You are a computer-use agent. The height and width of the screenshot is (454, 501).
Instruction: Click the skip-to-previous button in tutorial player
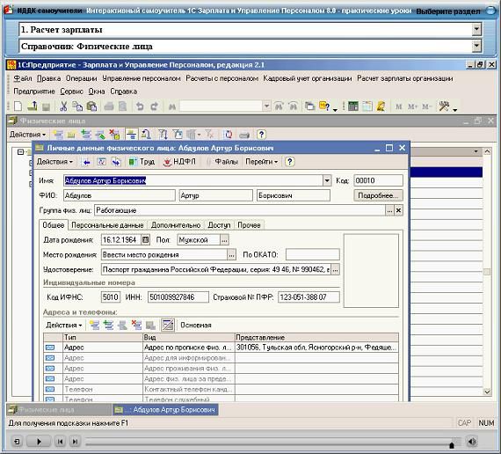coord(60,442)
